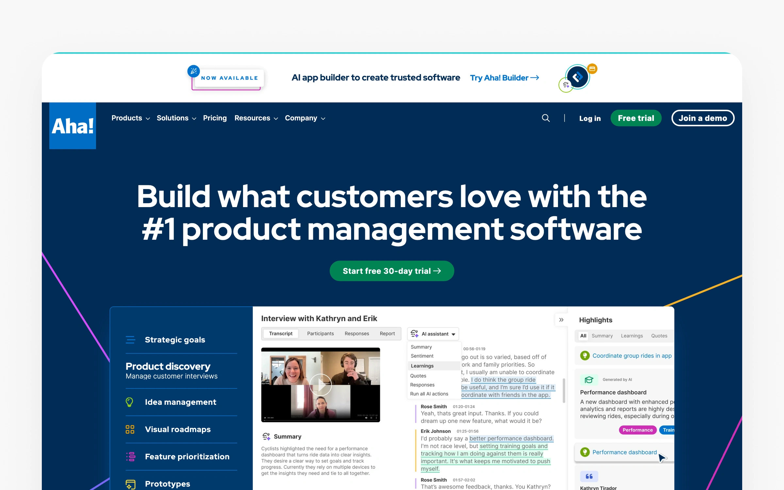Collapse highlights panel with double chevron
Screen dimensions: 784x490
(x=561, y=320)
